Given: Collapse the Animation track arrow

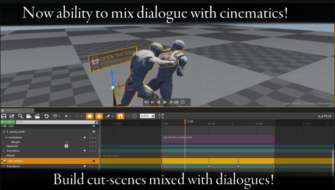Looking at the screenshot, I should coord(6,138).
